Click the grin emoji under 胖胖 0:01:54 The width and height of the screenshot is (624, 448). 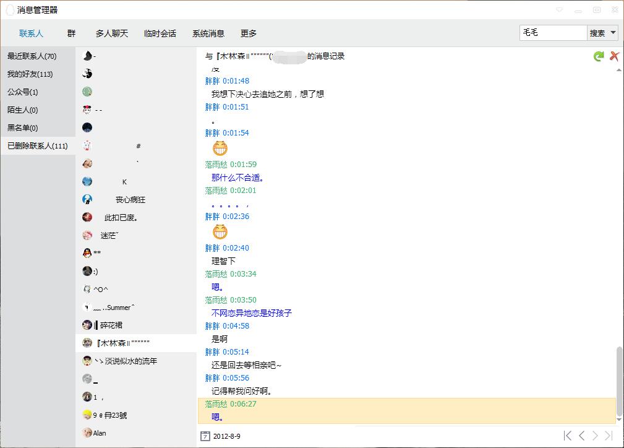220,149
